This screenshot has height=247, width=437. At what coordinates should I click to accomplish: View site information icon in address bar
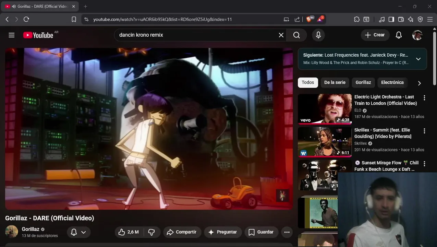click(86, 20)
